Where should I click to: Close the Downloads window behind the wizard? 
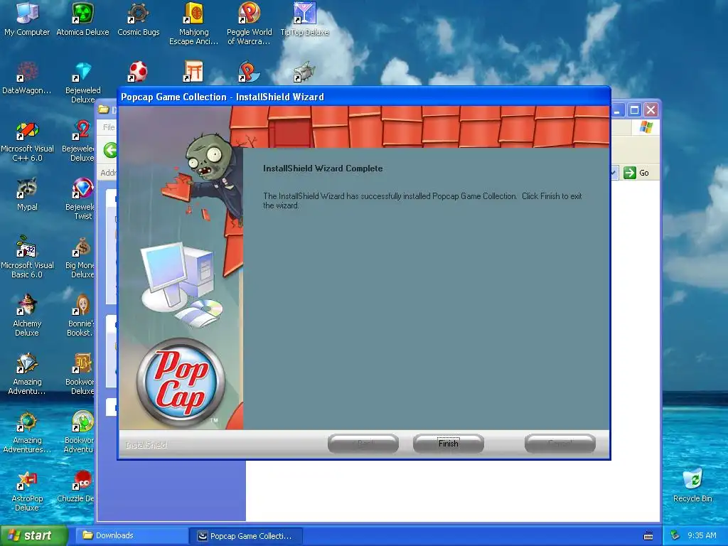click(651, 110)
